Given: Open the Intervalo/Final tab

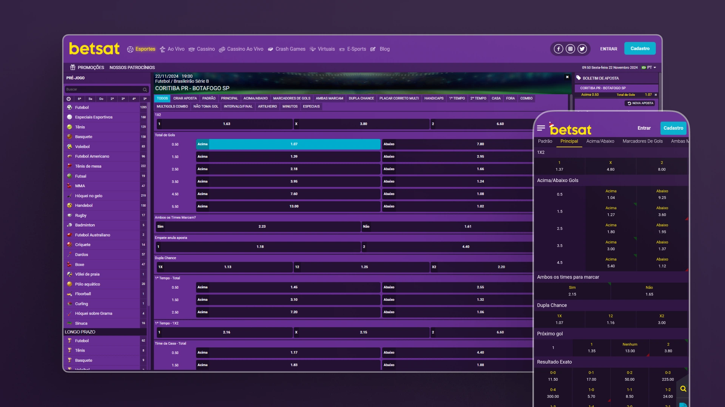Looking at the screenshot, I should point(238,107).
